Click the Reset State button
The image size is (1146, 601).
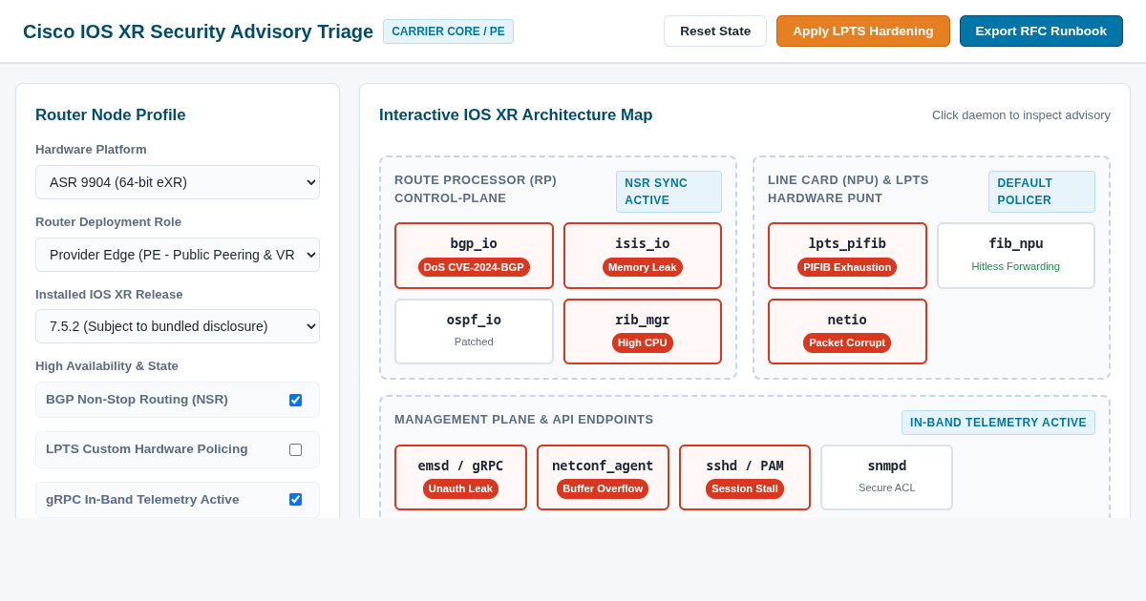pos(715,31)
